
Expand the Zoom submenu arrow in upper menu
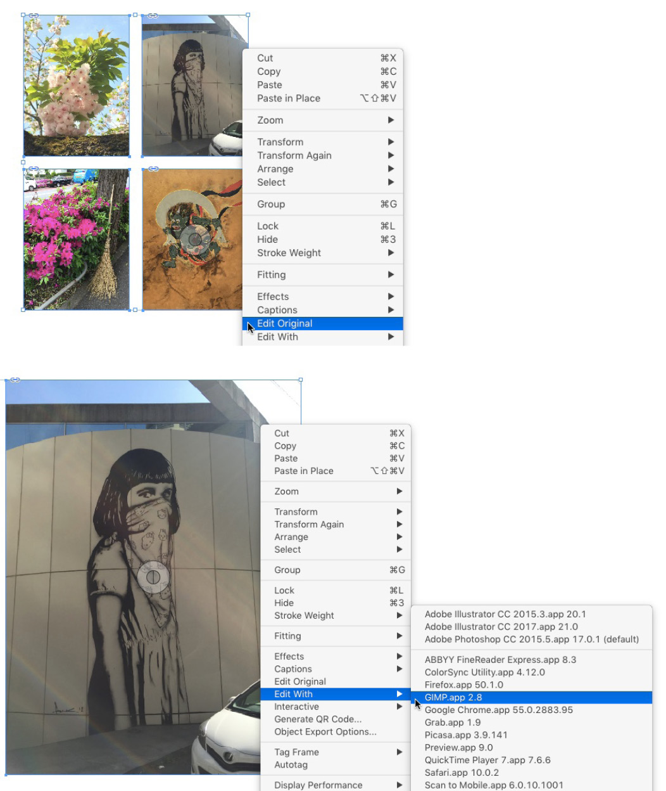(x=391, y=120)
